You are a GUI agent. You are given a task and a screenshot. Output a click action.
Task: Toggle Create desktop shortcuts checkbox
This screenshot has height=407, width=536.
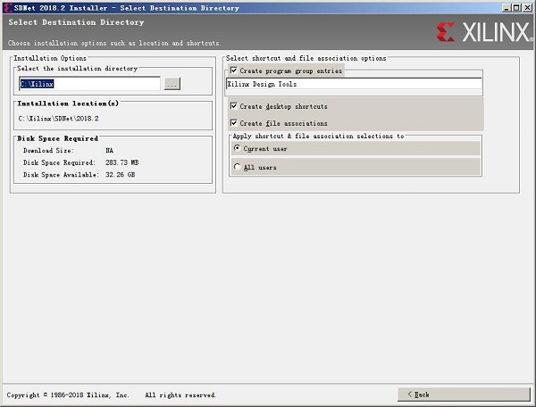click(234, 106)
